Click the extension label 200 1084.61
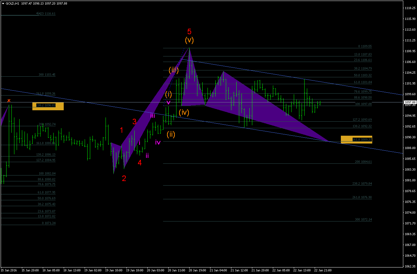The height and width of the screenshot is (274, 417). [364, 162]
